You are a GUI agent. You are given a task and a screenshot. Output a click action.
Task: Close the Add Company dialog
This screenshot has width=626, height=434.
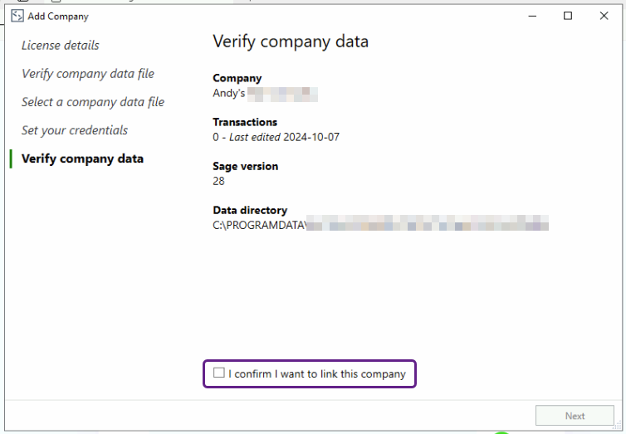click(x=604, y=16)
